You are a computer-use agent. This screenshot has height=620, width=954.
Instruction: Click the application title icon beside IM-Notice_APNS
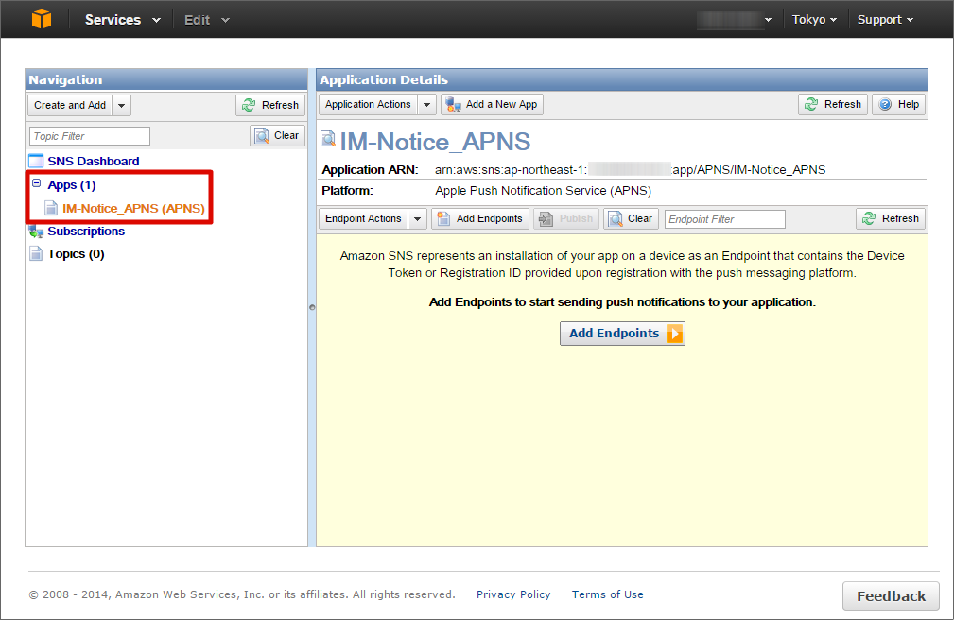coord(328,139)
